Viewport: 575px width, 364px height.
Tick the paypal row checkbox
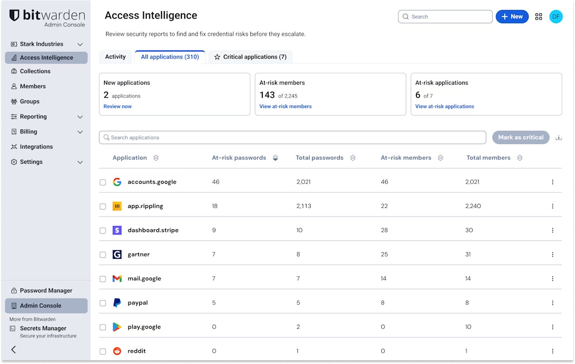(x=102, y=303)
